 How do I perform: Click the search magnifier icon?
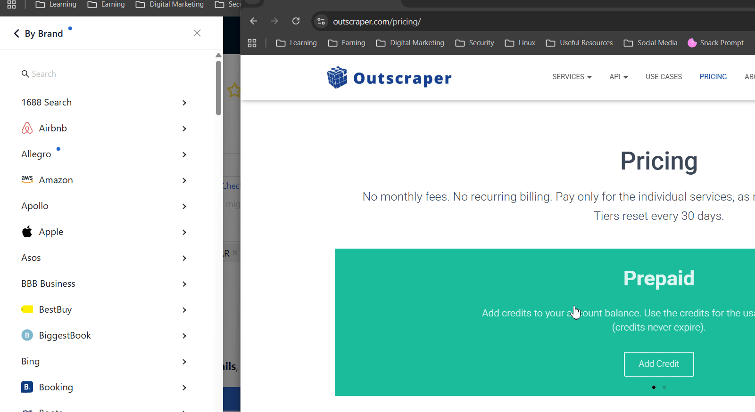point(25,74)
